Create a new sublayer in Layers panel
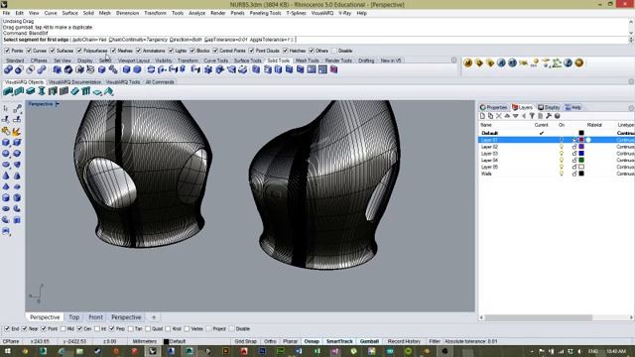Screen dimensions: 635x357 coord(490,116)
